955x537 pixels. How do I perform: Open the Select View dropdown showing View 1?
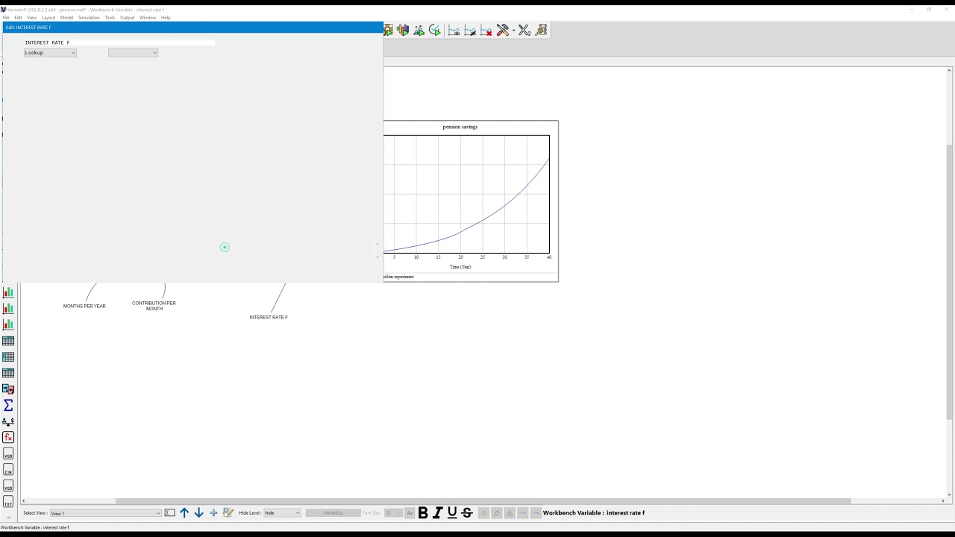pos(105,513)
